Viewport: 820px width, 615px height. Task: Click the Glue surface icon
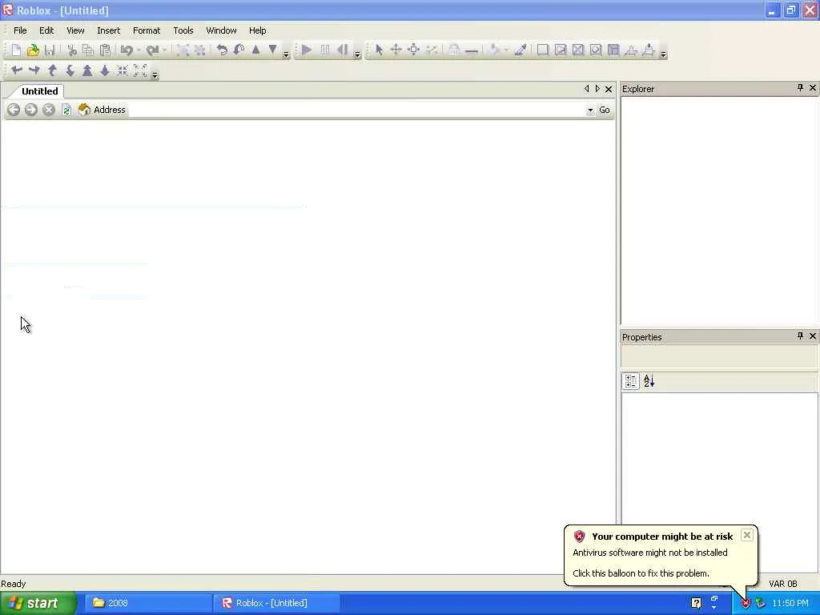pos(561,50)
